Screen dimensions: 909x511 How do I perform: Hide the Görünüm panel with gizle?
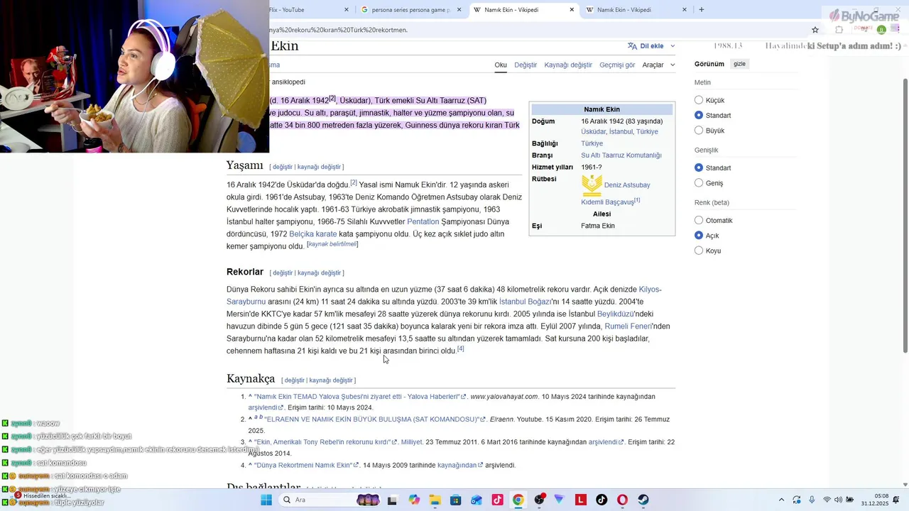[x=739, y=64]
